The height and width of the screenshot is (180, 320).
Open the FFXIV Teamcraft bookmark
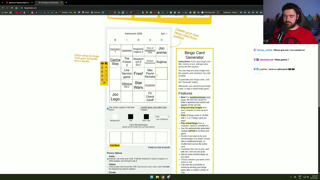(208, 12)
